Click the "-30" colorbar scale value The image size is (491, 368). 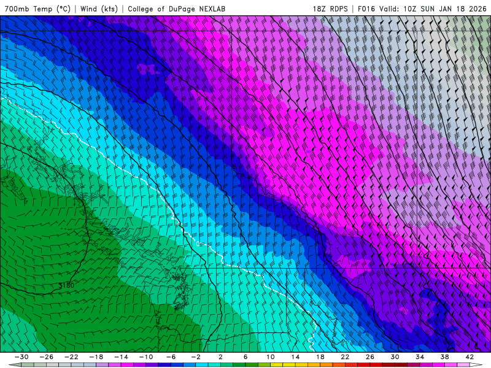21,357
